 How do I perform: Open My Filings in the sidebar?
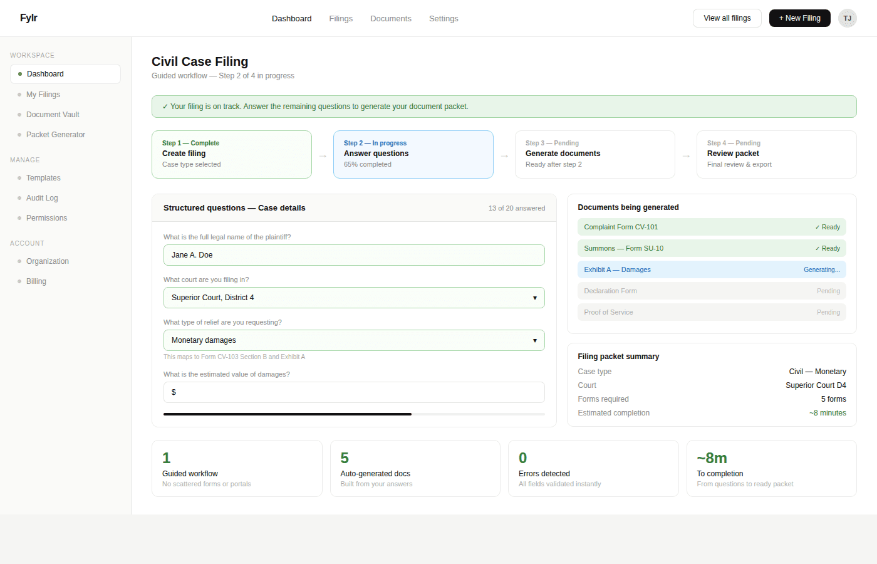click(65, 95)
